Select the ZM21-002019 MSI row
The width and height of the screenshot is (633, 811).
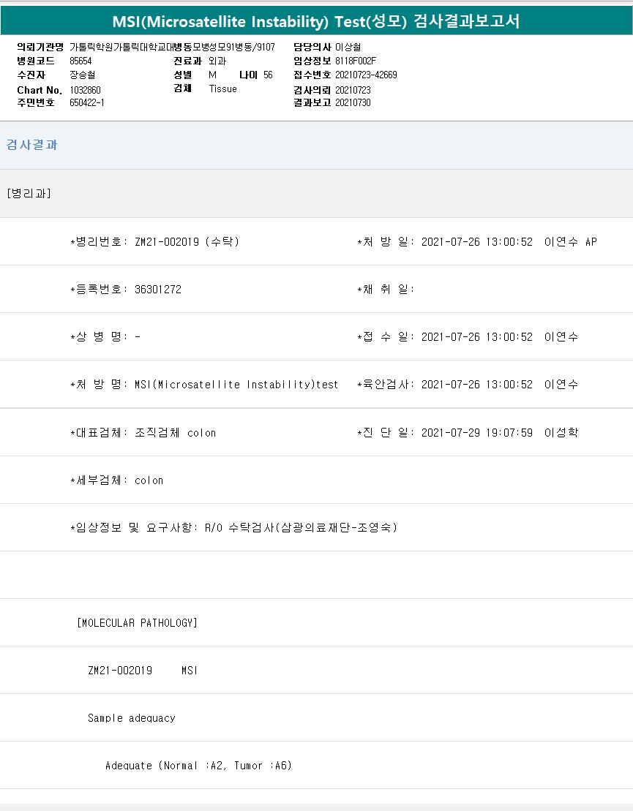[x=143, y=671]
